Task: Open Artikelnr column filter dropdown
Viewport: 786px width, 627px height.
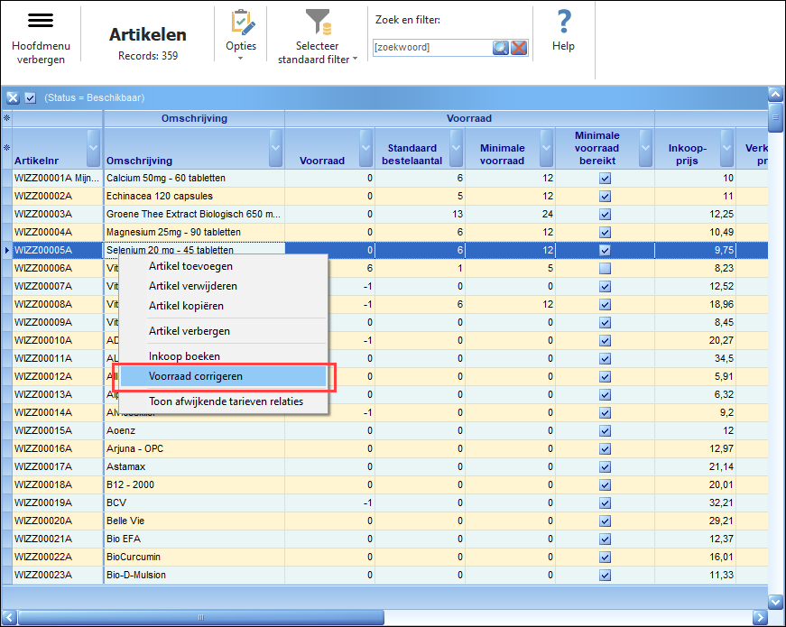Action: pos(93,148)
